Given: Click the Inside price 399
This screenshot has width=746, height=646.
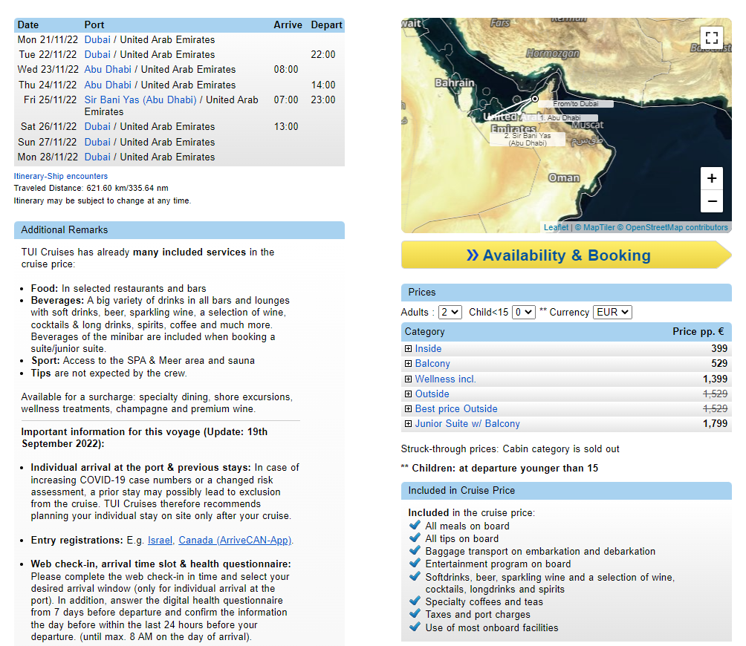Looking at the screenshot, I should [x=719, y=348].
